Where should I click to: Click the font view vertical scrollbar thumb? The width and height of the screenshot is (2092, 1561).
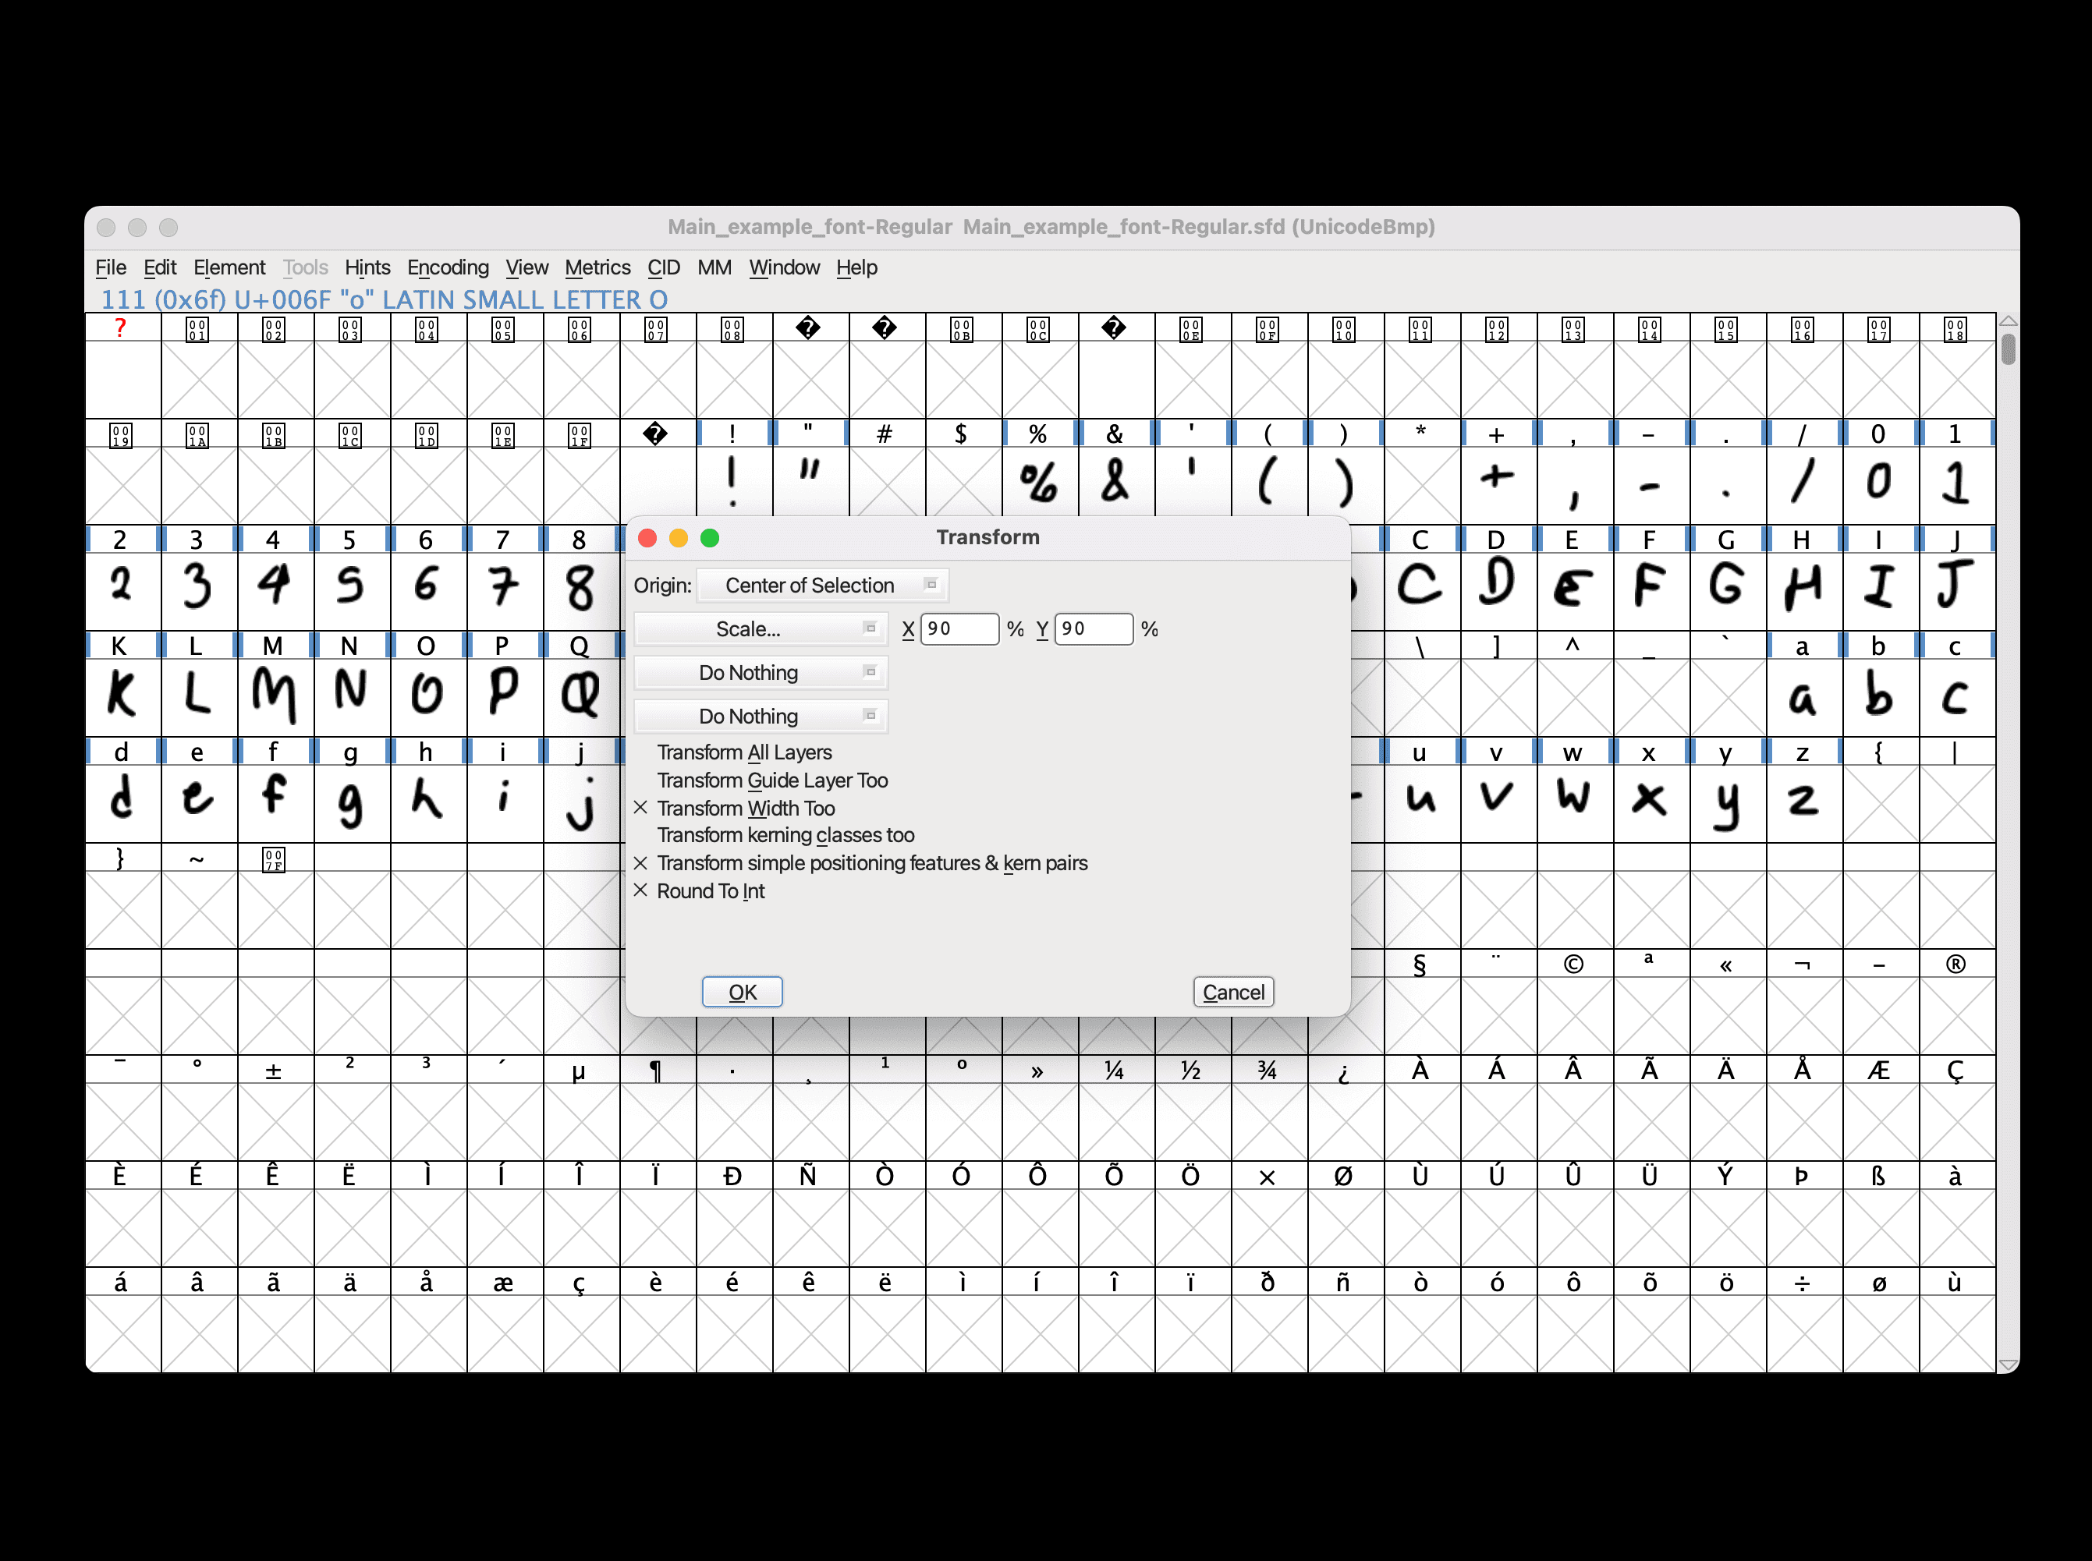tap(2008, 349)
